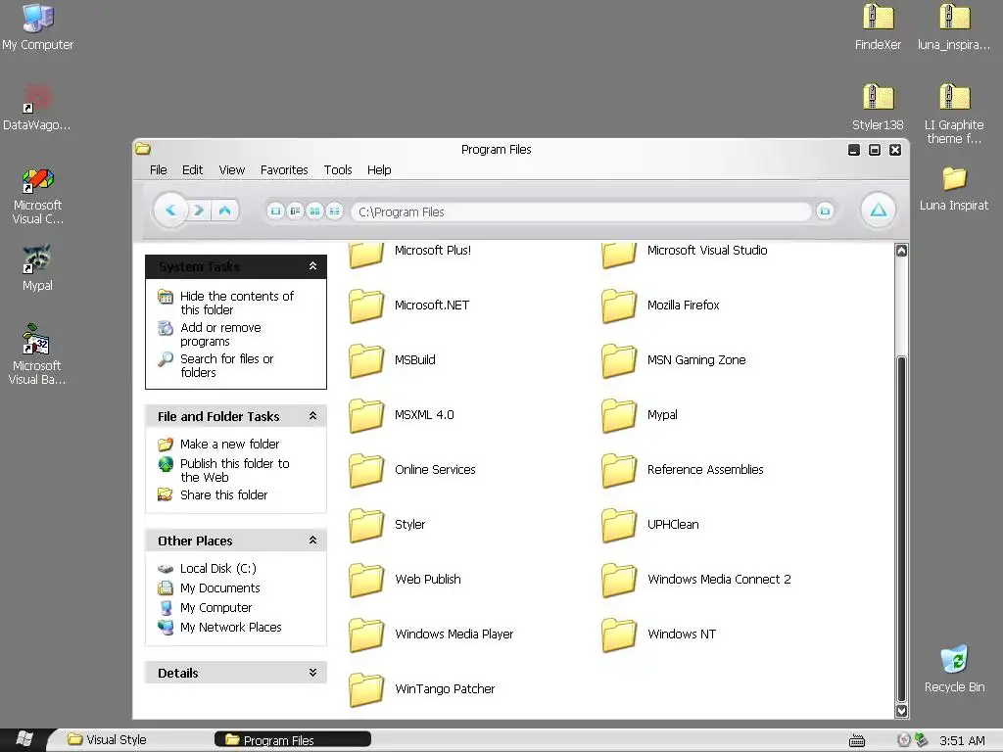Open the Favorites menu

coord(284,170)
